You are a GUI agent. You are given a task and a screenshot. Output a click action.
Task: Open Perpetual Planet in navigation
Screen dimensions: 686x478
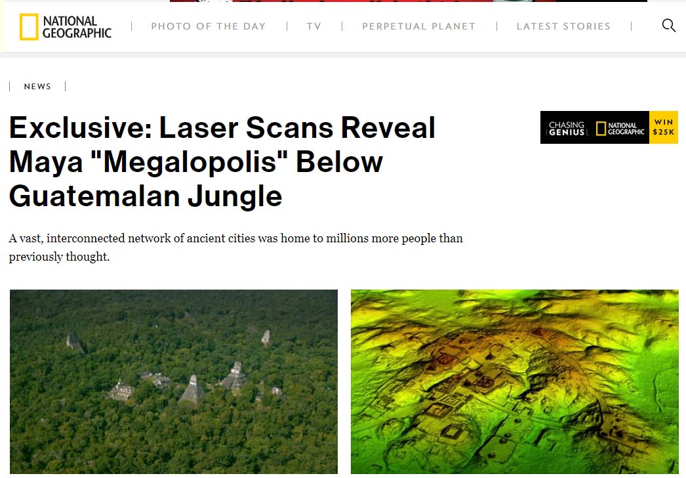coord(418,26)
